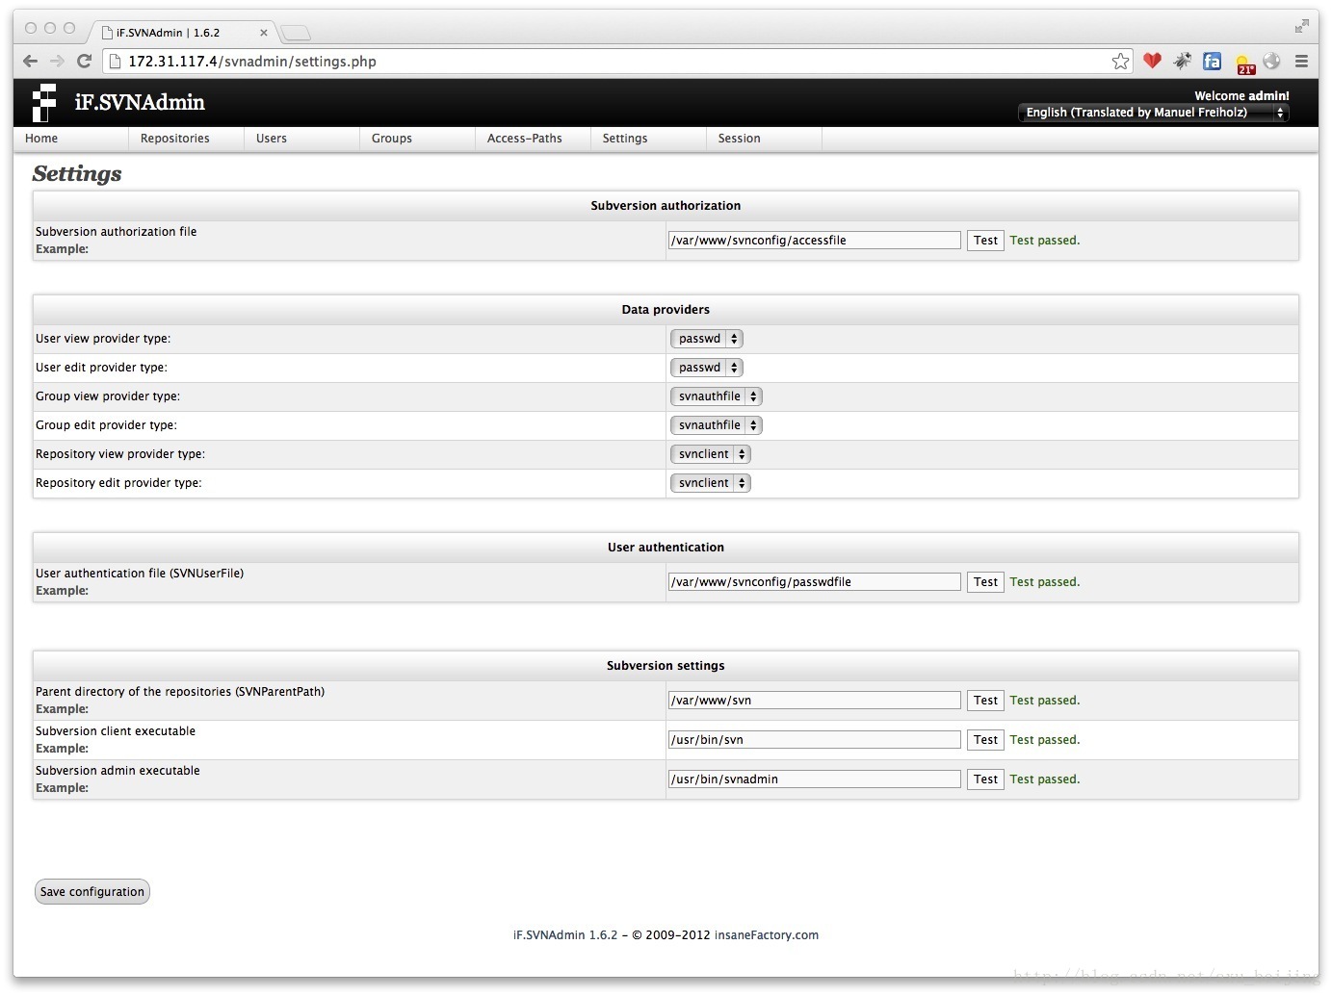Click the iF.SVNAdmin header title
1332x996 pixels.
(x=140, y=102)
